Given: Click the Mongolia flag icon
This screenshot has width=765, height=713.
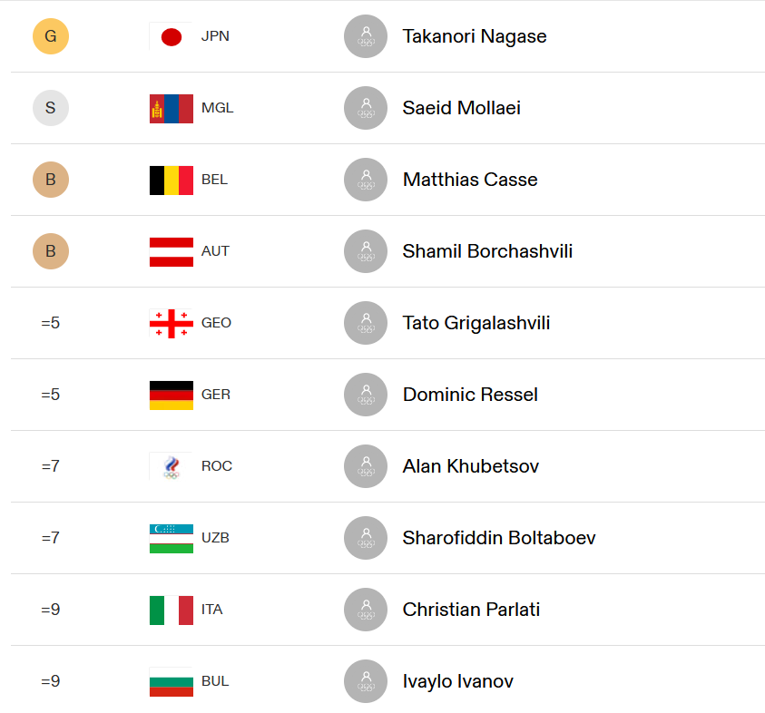Looking at the screenshot, I should pyautogui.click(x=172, y=108).
